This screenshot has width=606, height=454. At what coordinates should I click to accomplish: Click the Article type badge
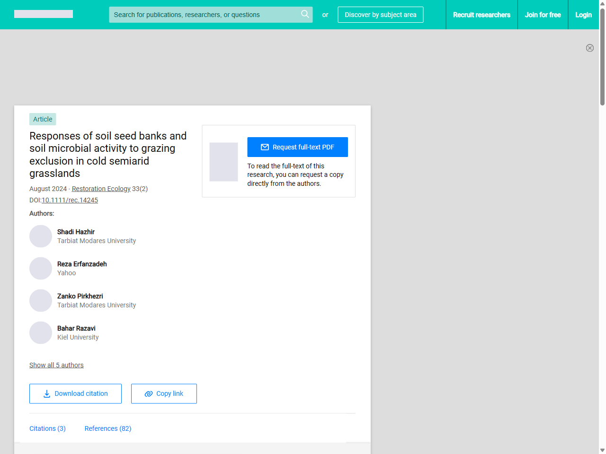[x=43, y=119]
